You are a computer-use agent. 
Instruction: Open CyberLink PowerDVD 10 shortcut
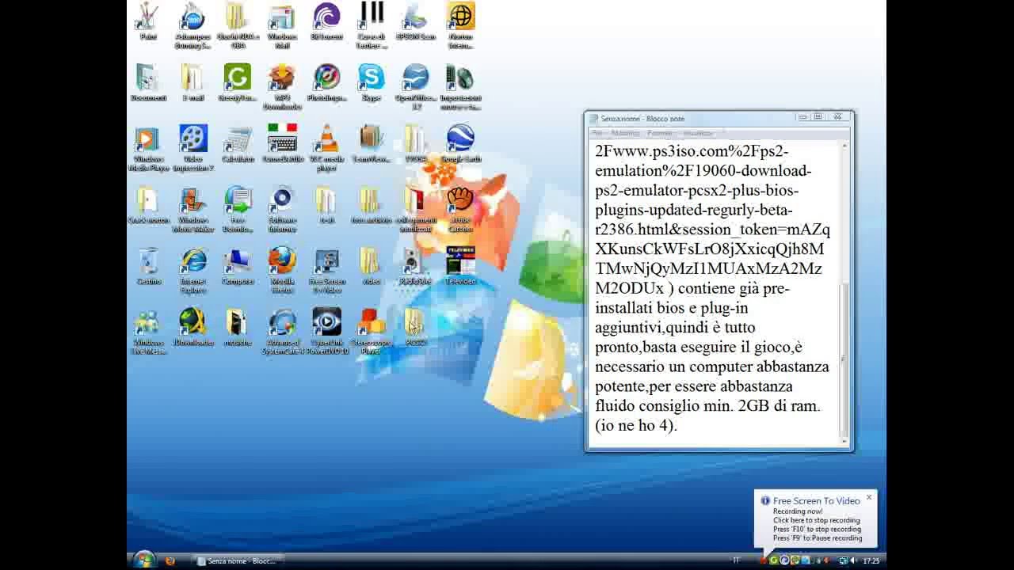point(326,332)
